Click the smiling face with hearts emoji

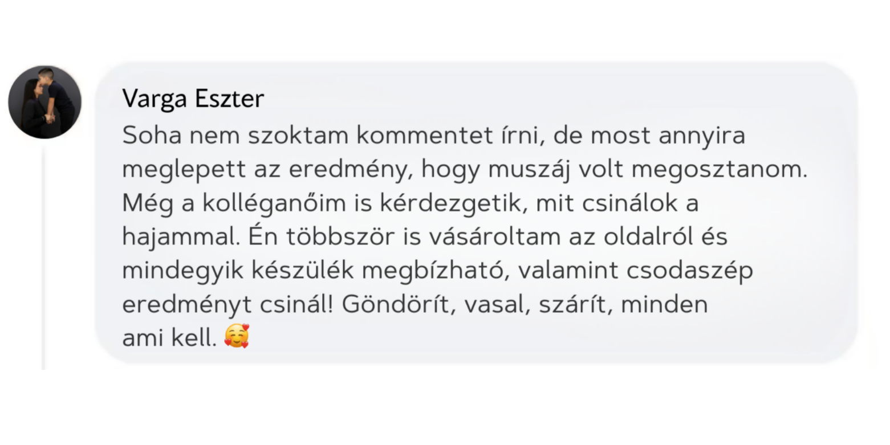(237, 337)
